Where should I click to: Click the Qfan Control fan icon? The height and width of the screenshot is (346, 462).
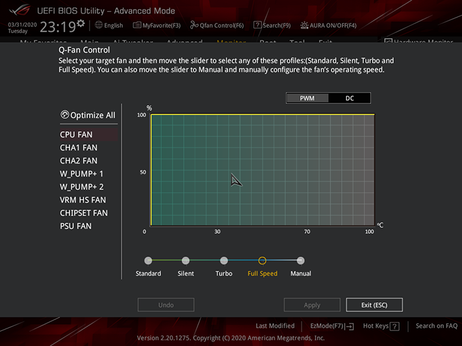tap(194, 25)
